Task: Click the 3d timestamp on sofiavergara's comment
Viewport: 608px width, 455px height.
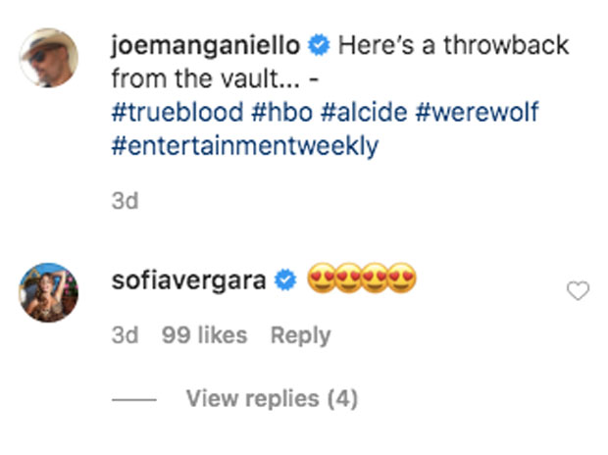Action: 125,335
